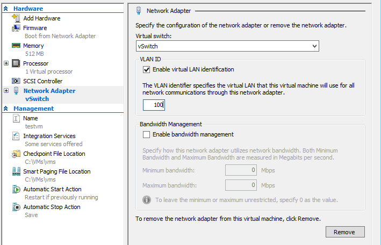Click the Remove button

click(345, 232)
